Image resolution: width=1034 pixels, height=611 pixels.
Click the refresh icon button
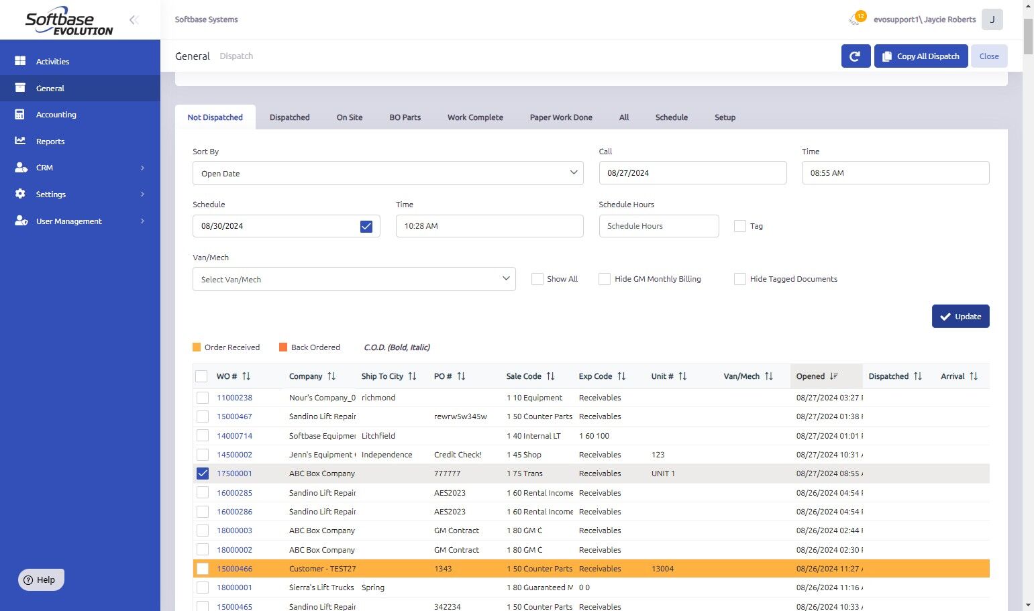click(x=856, y=56)
